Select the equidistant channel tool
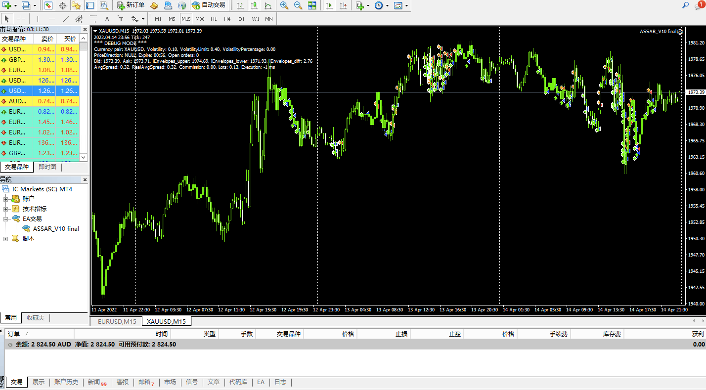 tap(79, 19)
